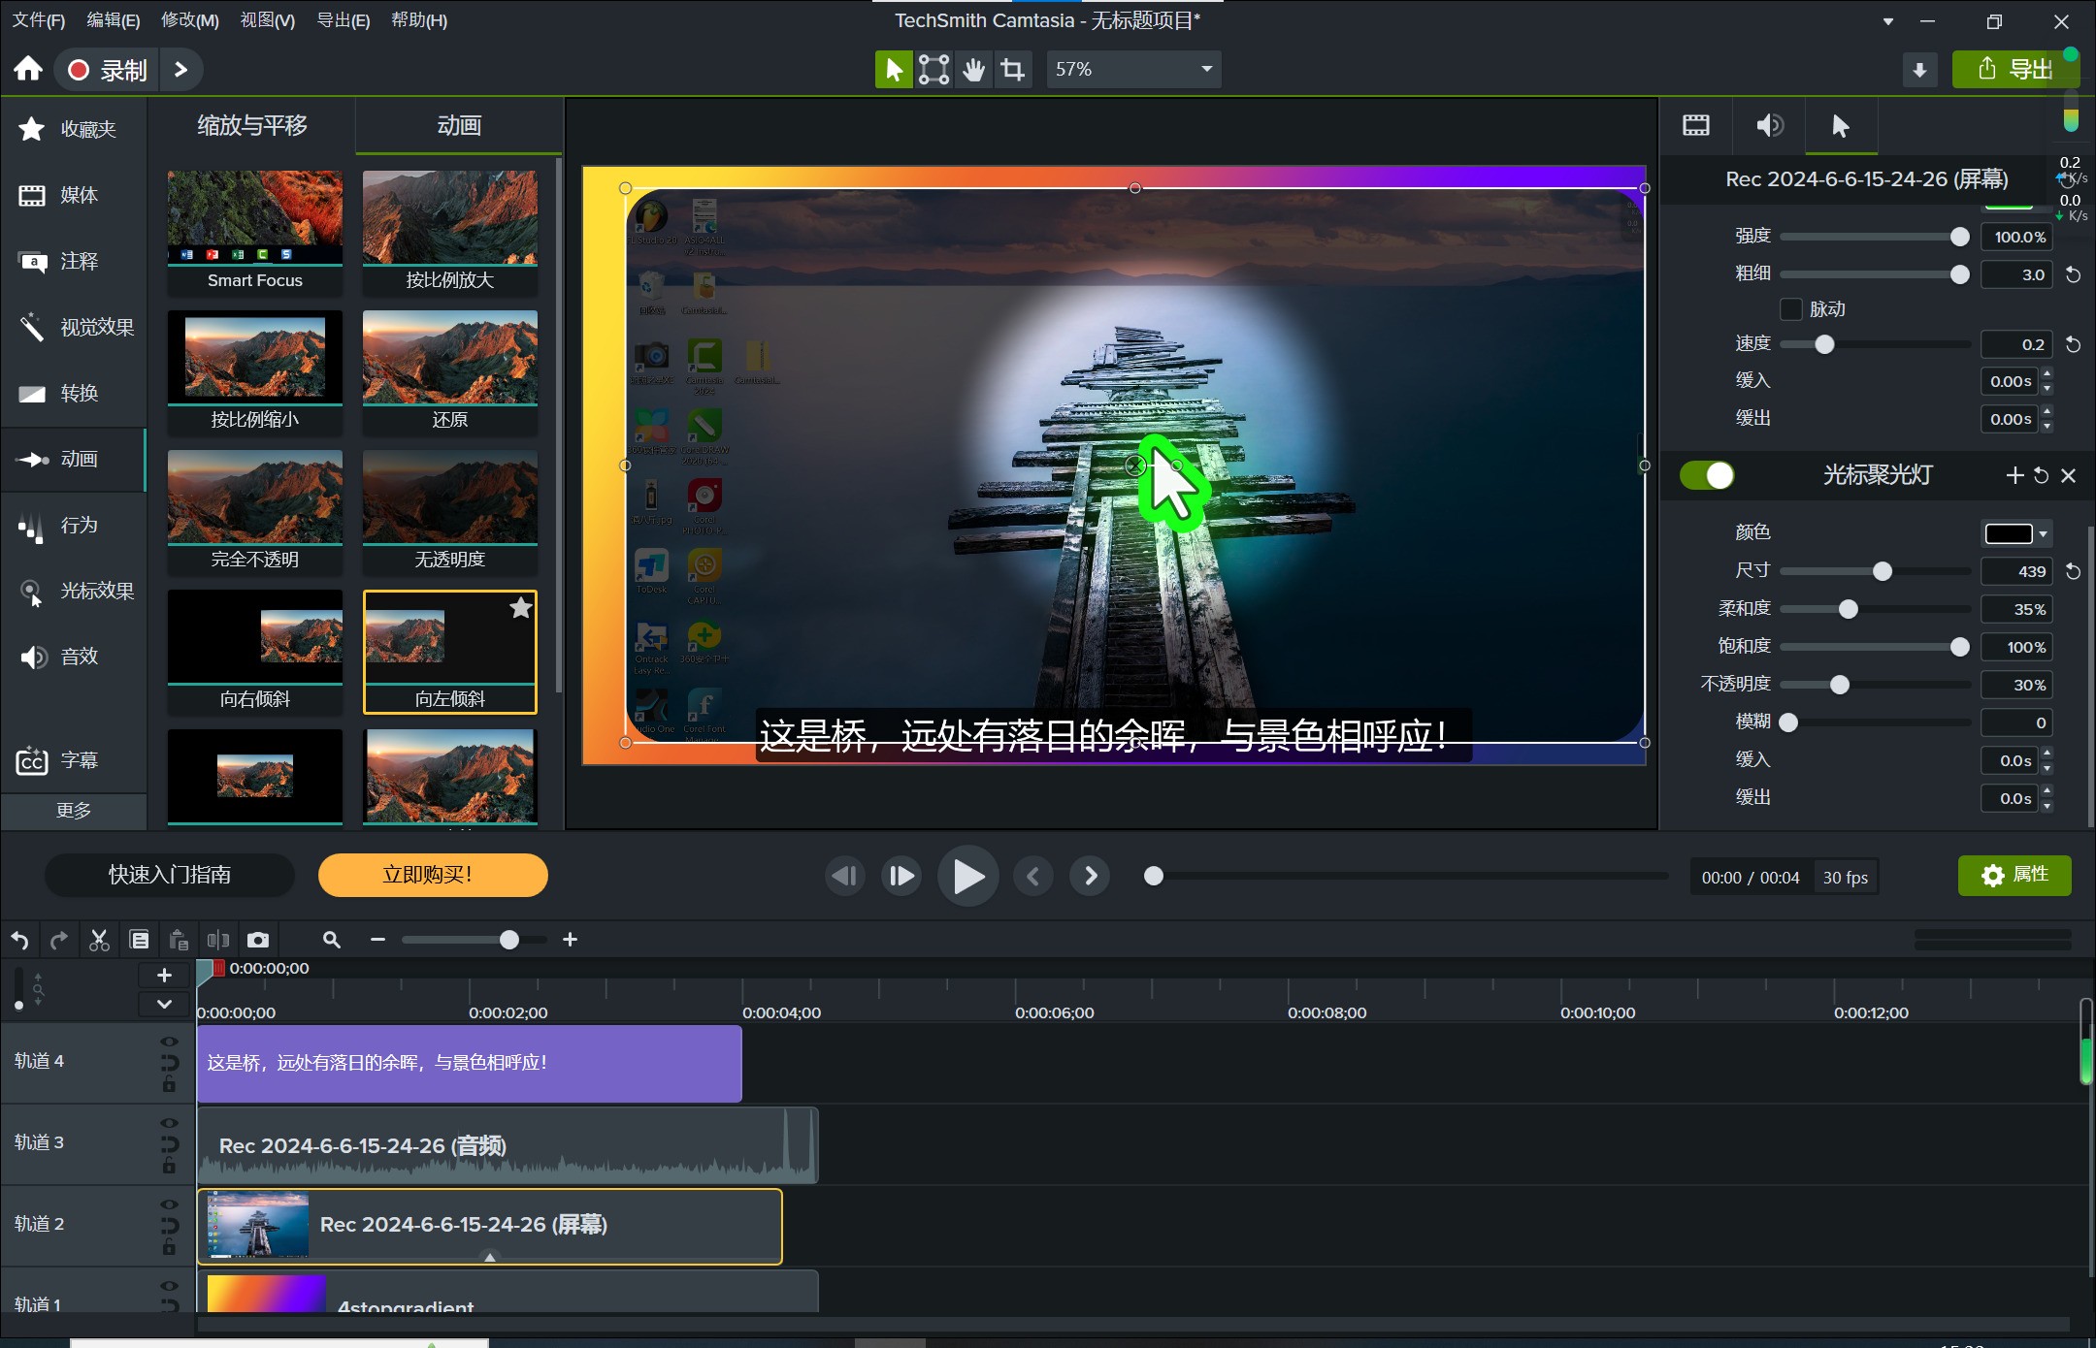
Task: Toggle the 光标聚光灯 effect switch
Action: coord(1707,475)
